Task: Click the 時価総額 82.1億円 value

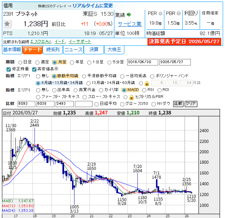Action: [x=210, y=34]
